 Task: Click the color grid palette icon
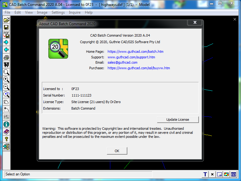coord(226,174)
